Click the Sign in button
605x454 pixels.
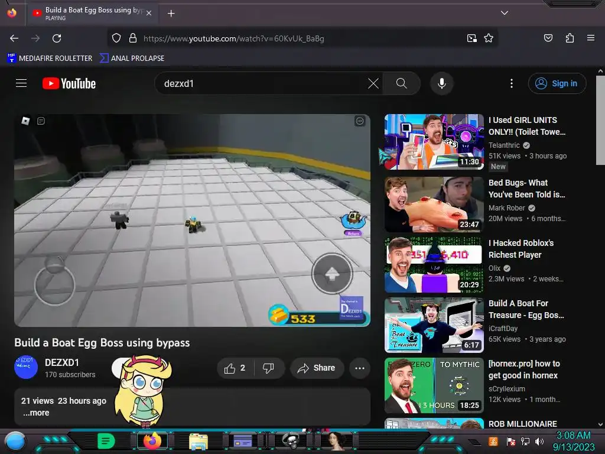coord(557,83)
